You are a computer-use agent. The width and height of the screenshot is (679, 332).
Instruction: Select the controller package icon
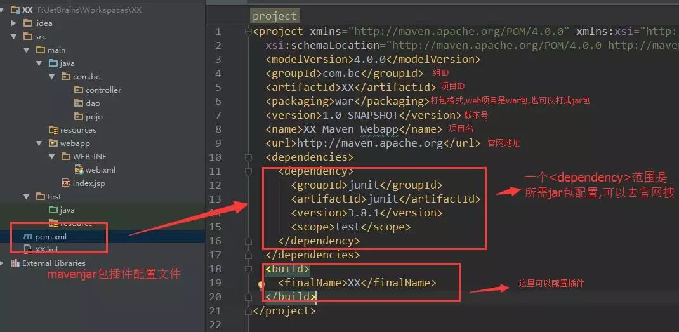click(x=79, y=90)
